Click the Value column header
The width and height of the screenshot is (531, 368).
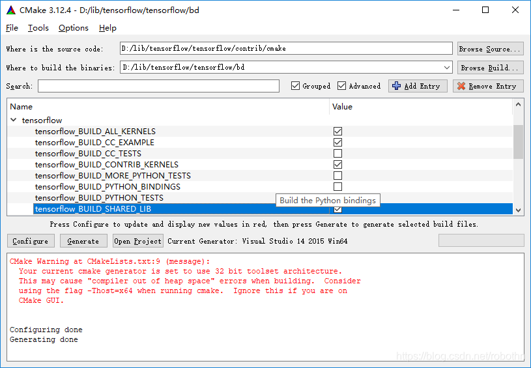(x=342, y=107)
